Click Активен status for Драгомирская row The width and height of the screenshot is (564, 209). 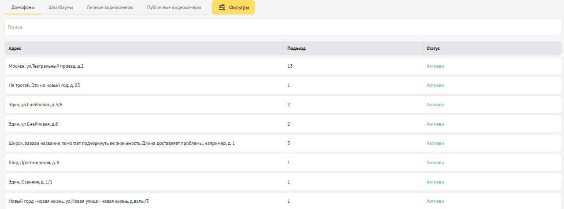[x=435, y=162]
